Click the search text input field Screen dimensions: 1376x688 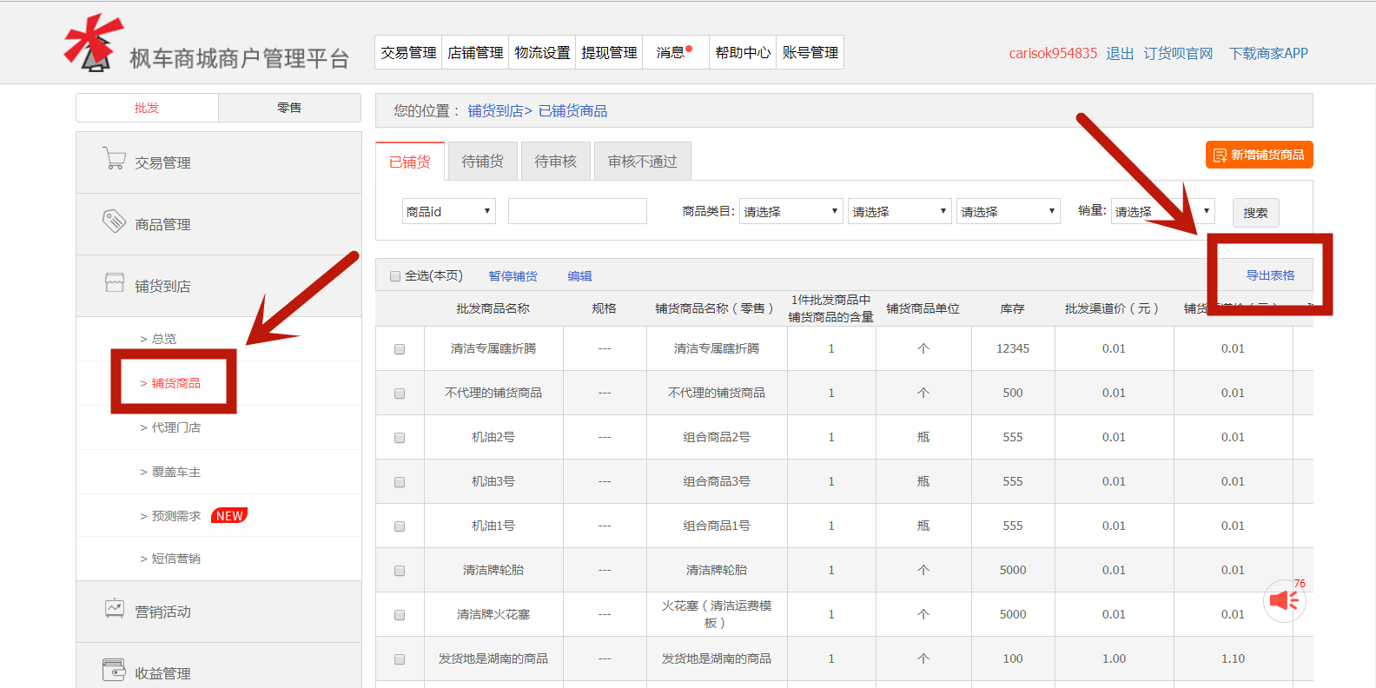click(577, 211)
